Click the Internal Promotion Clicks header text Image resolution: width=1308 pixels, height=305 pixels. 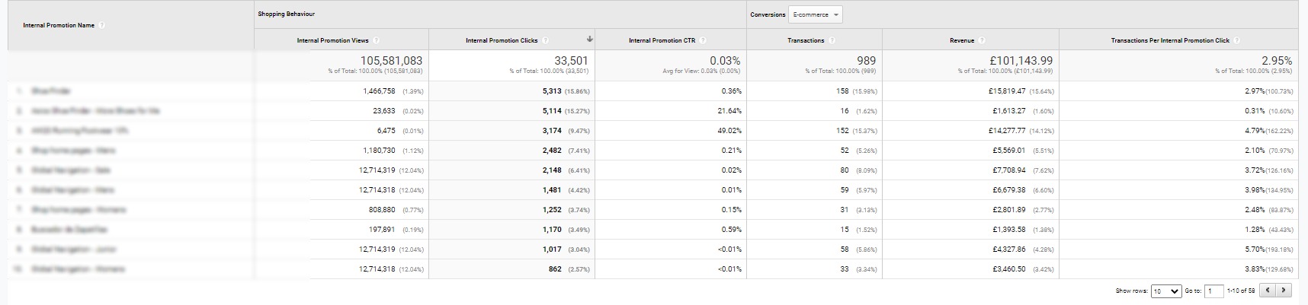pyautogui.click(x=502, y=40)
